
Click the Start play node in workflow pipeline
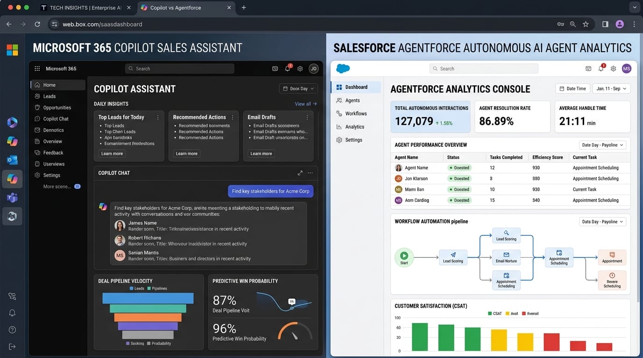[x=404, y=257]
